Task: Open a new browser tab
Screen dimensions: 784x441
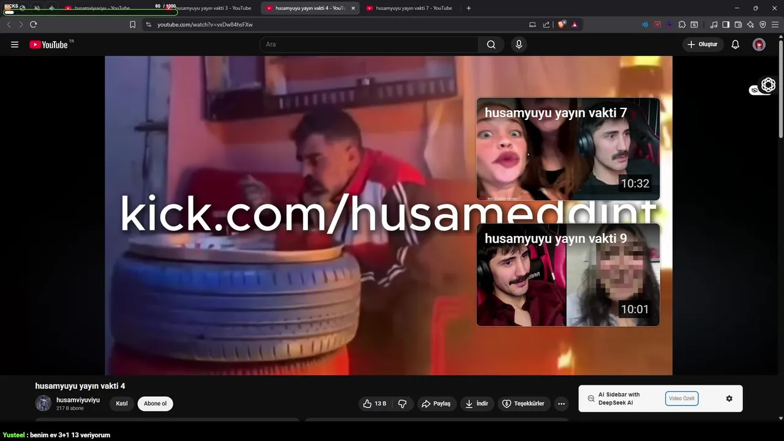Action: click(x=469, y=8)
